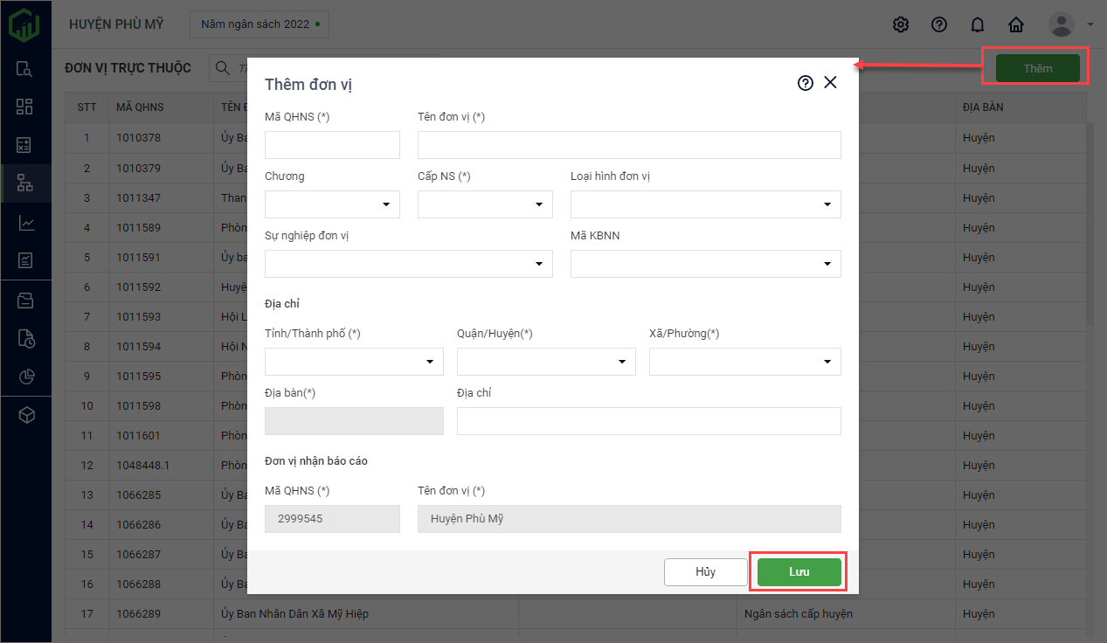The width and height of the screenshot is (1107, 643).
Task: Open the cube icon in sidebar
Action: (x=25, y=415)
